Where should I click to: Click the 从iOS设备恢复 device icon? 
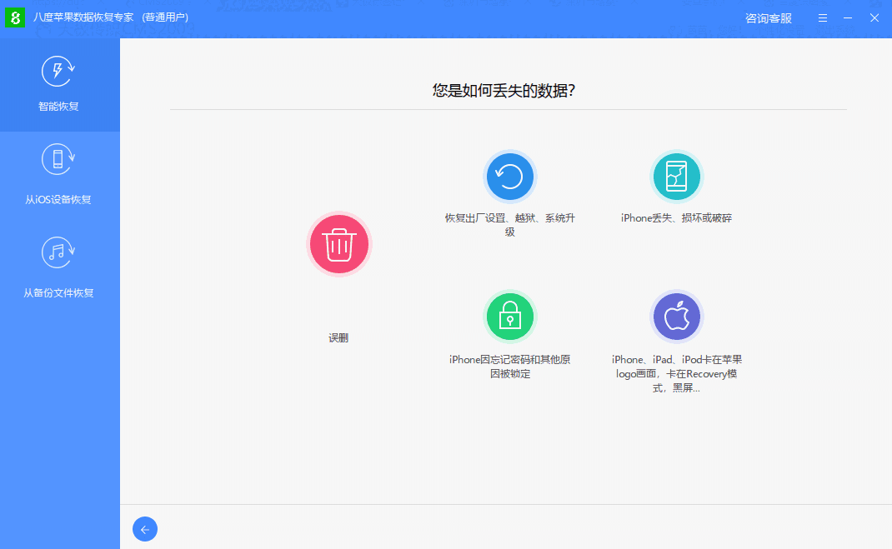tap(58, 159)
